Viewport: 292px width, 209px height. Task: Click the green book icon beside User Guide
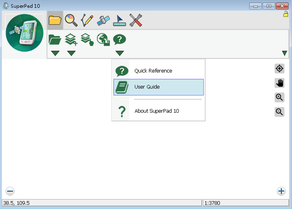(122, 87)
